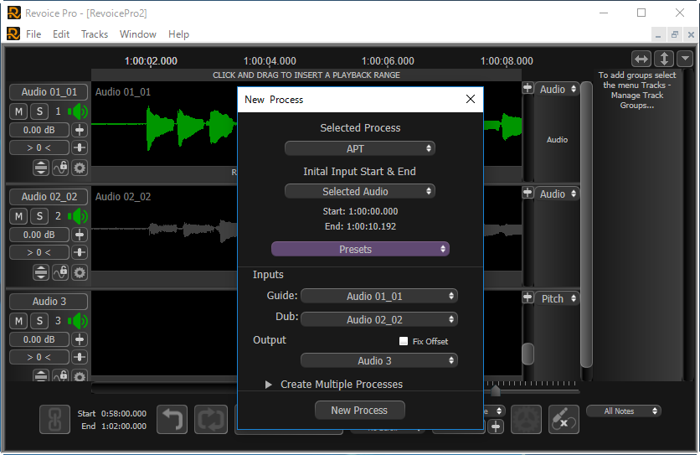The width and height of the screenshot is (700, 455).
Task: Click plus beside 0.00 dB on Audio 01_01
Action: coord(80,130)
